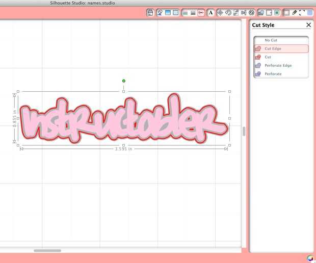Click the vertical scrollbar thumb
Viewport: 316px width, 263px height.
244,131
